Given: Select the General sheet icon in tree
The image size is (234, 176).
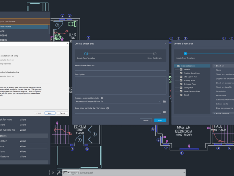Looking at the screenshot, I should [181, 69].
